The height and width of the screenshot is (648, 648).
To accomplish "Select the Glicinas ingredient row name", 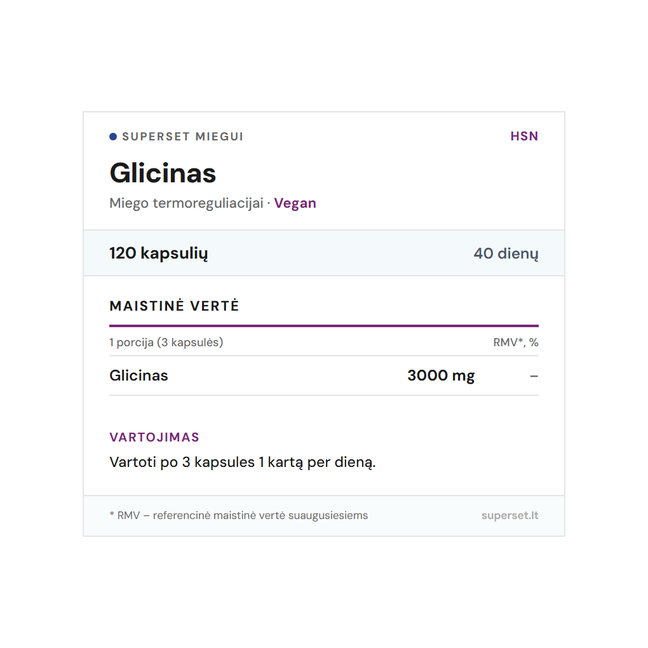I will point(138,375).
